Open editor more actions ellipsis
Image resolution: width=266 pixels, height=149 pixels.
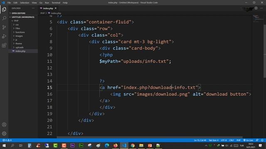click(261, 8)
